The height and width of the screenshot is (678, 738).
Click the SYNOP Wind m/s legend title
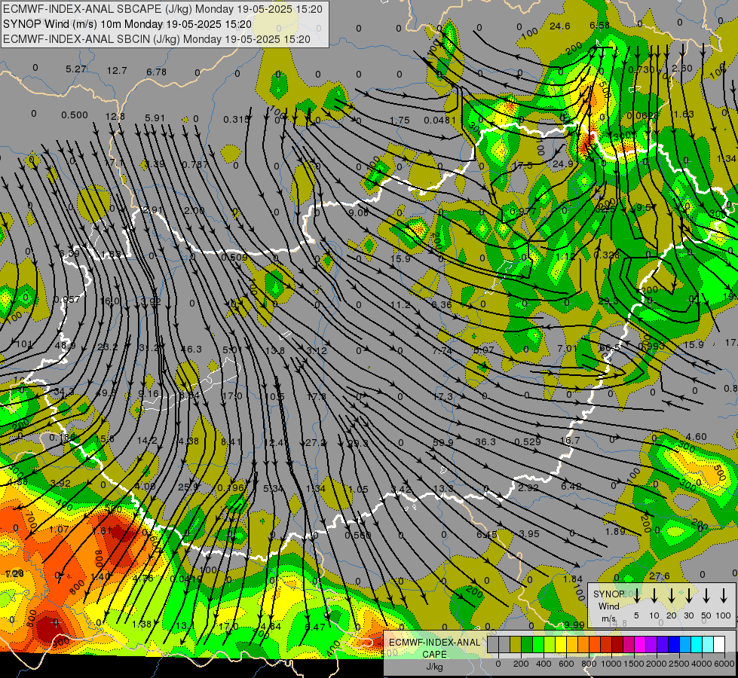[608, 606]
